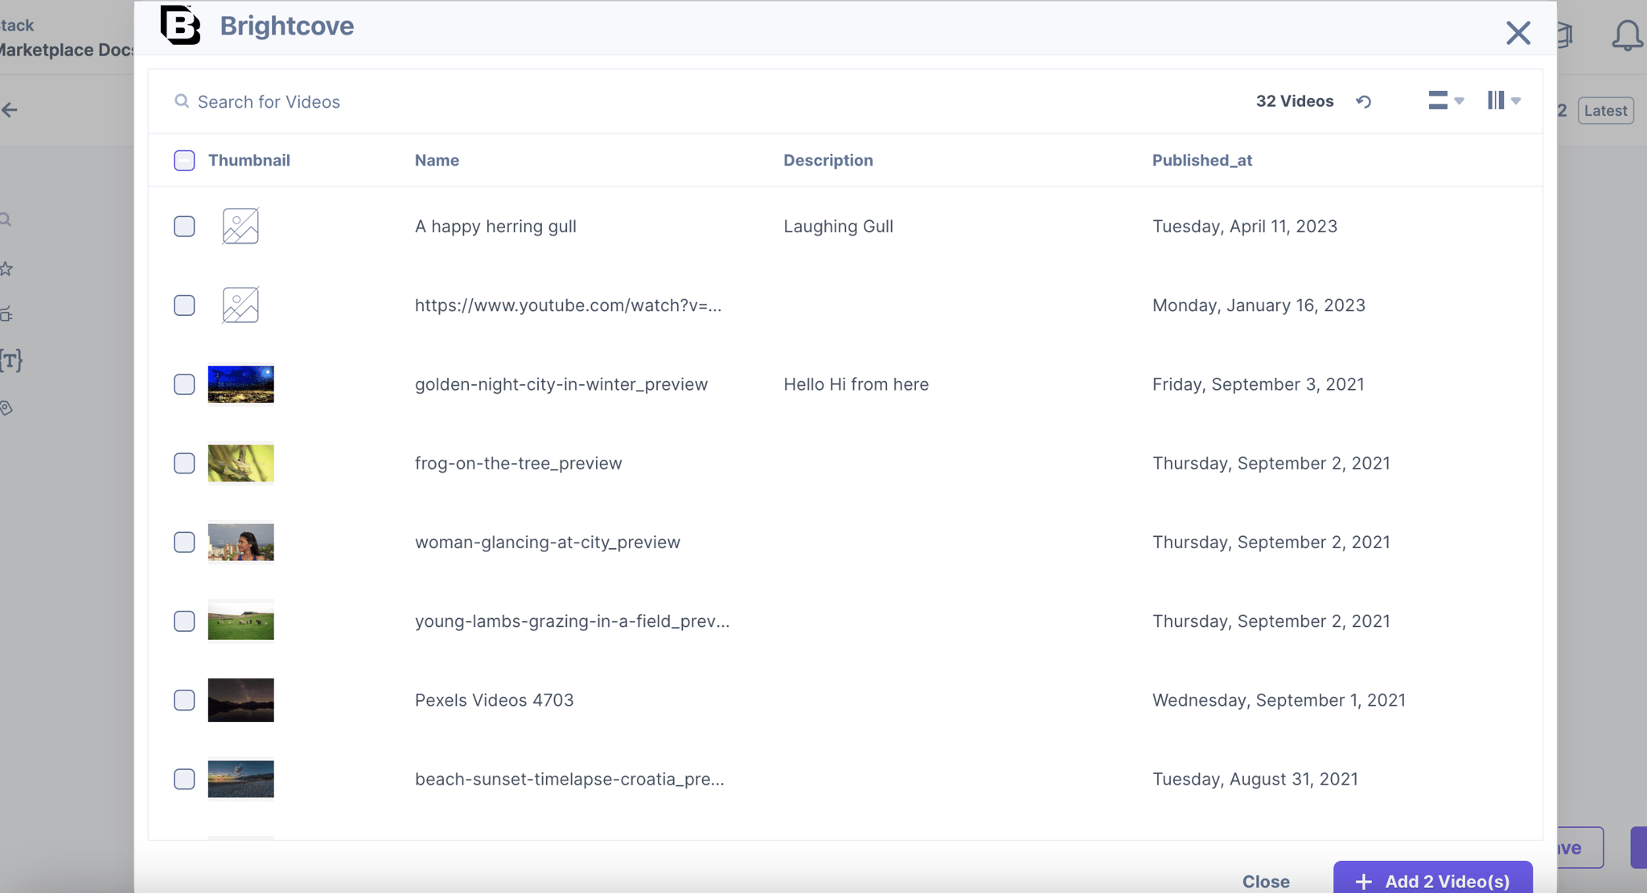Image resolution: width=1647 pixels, height=893 pixels.
Task: Click Tuesday, April 11, 2023 date
Action: [1244, 226]
